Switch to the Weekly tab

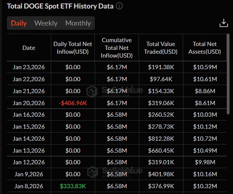46,23
